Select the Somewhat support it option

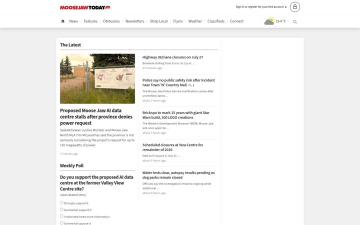(61, 209)
